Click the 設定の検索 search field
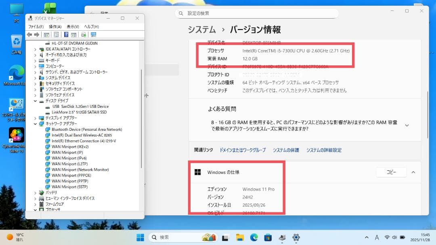 (258, 13)
